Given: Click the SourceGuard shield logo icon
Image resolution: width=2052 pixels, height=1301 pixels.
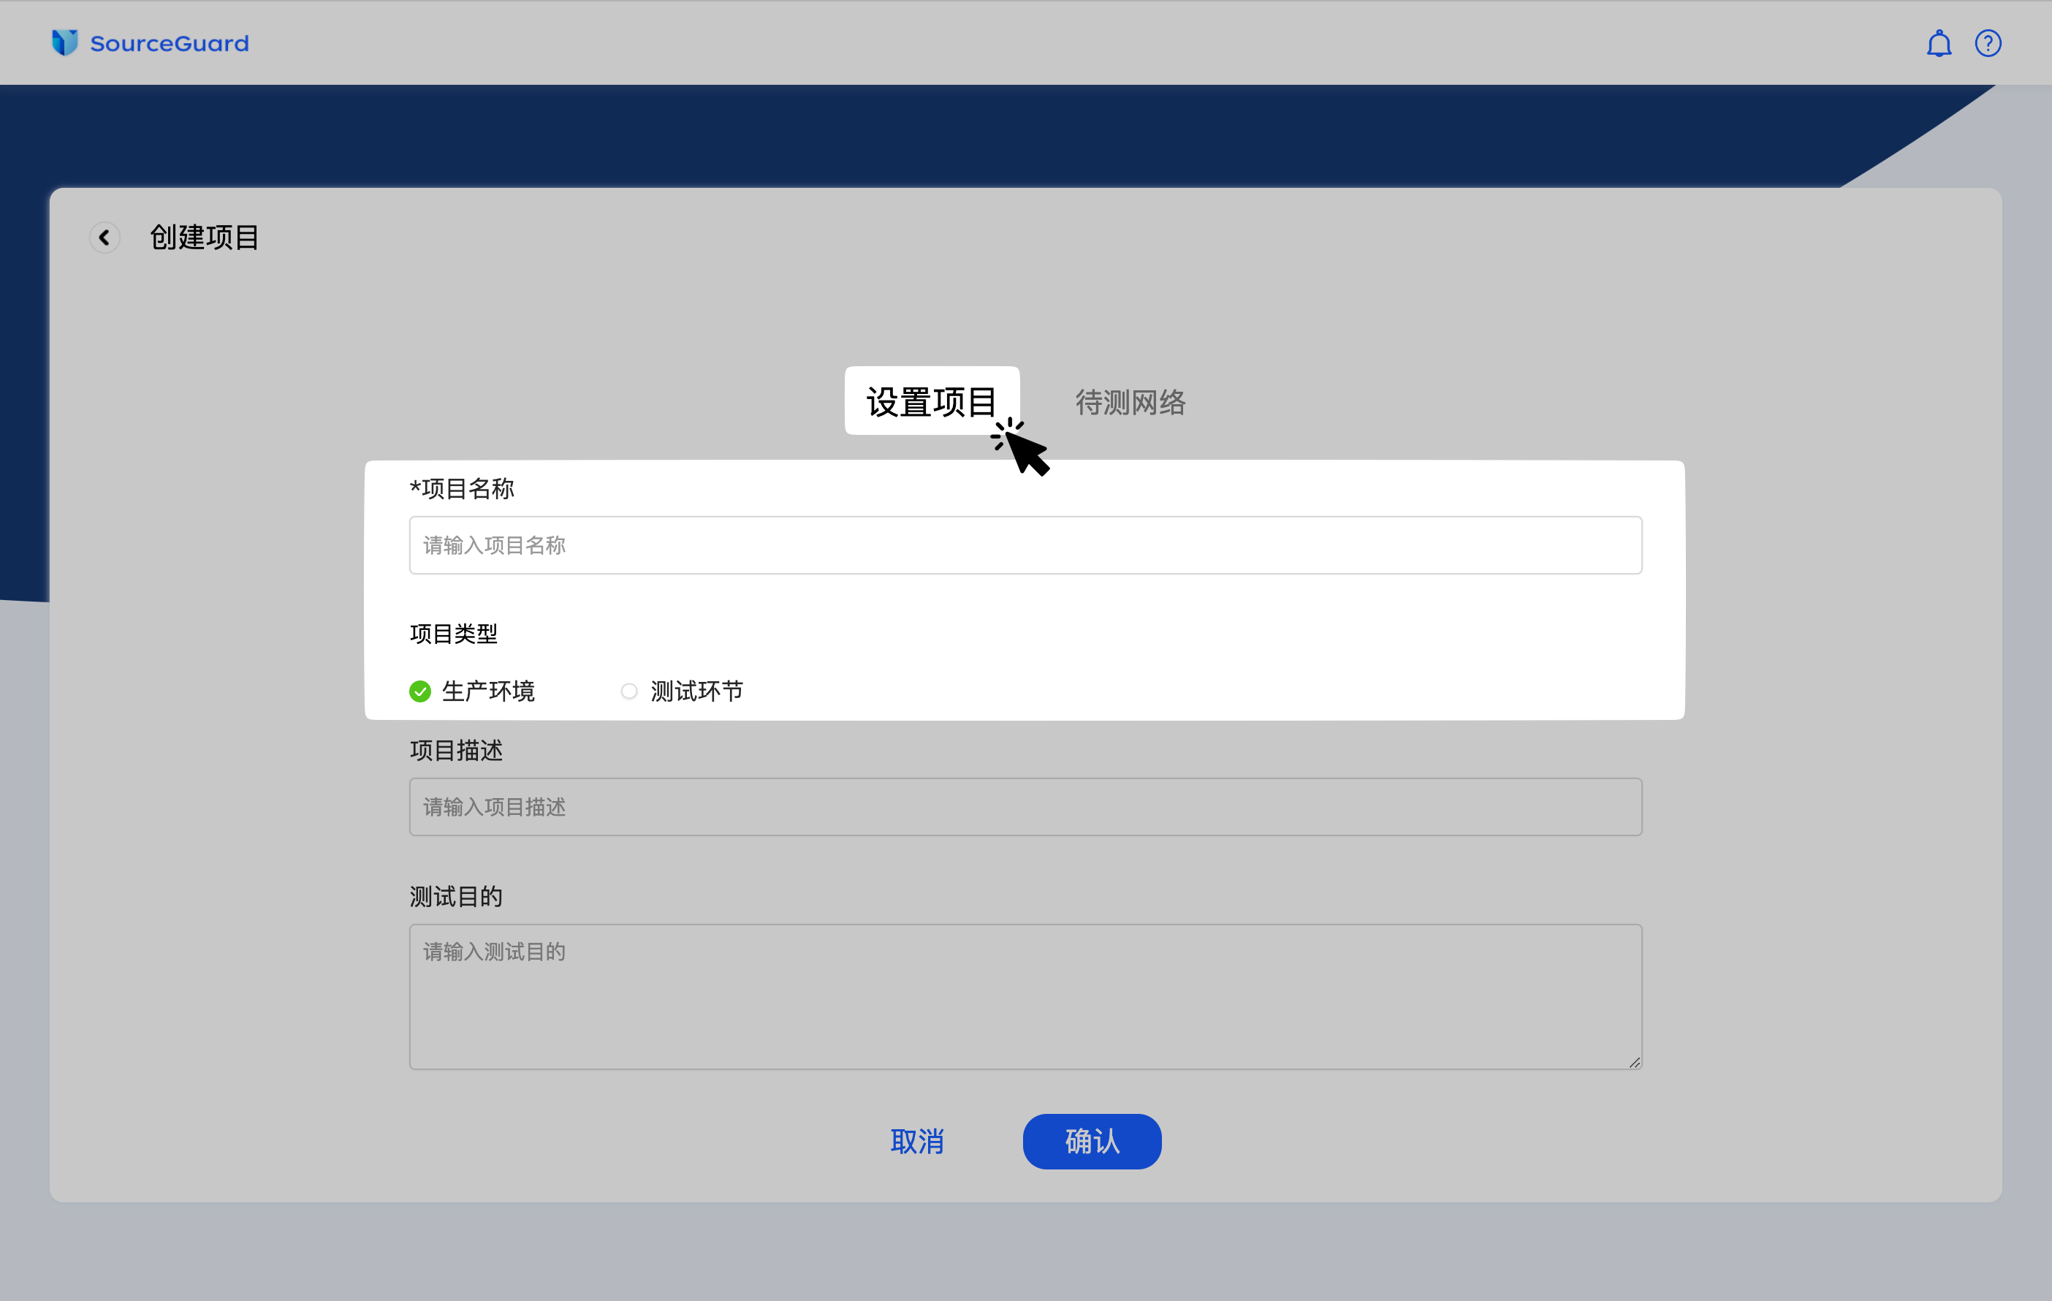Looking at the screenshot, I should (x=65, y=42).
